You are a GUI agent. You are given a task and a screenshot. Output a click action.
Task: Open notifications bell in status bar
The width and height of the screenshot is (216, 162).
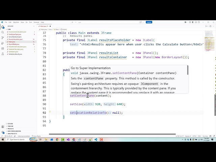click(214, 136)
